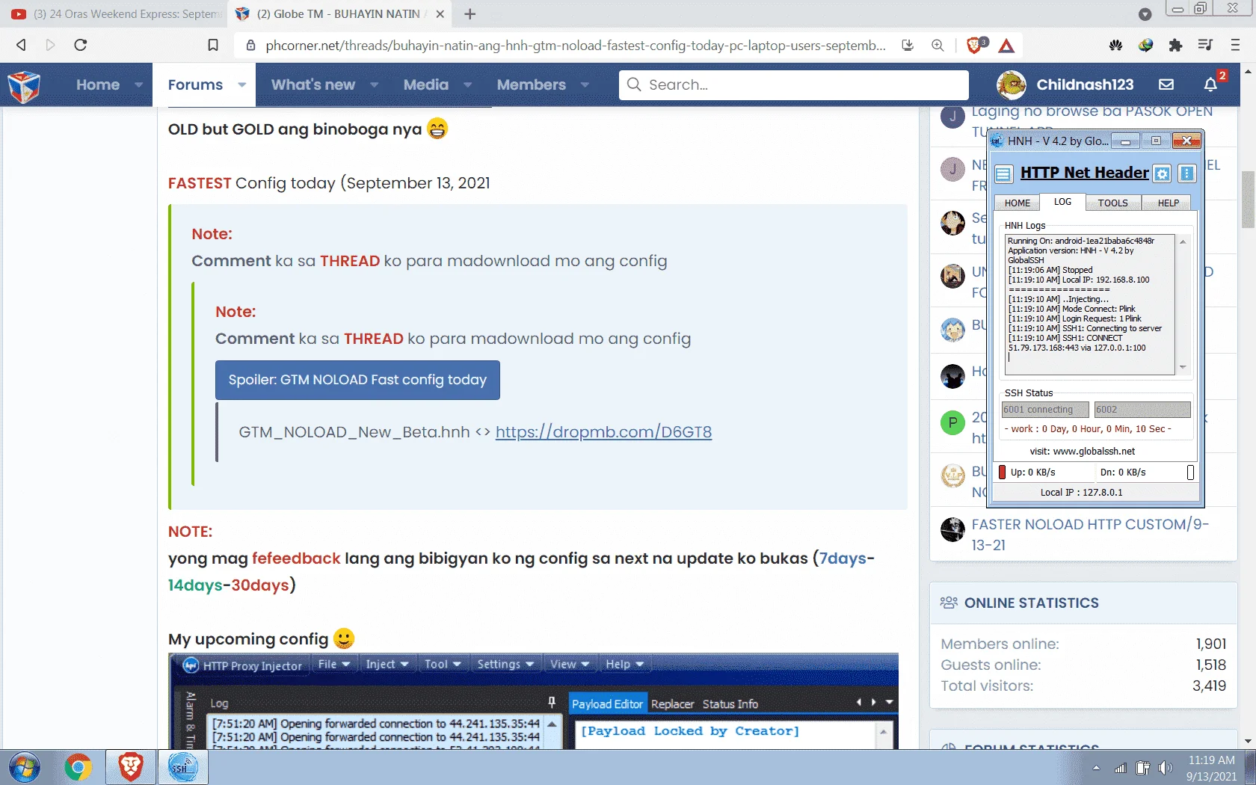Screen dimensions: 1256x785
Task: Open Brave browser taskbar icon
Action: 131,768
